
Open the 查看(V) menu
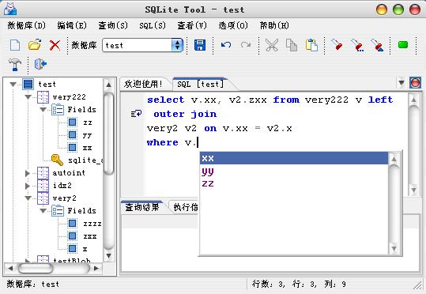tap(192, 25)
